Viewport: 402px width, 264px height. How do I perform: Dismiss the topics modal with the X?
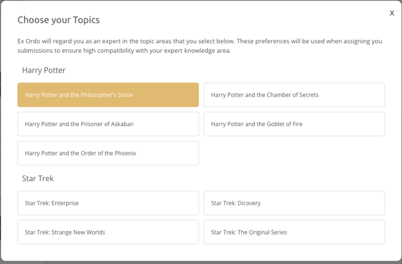(x=392, y=13)
